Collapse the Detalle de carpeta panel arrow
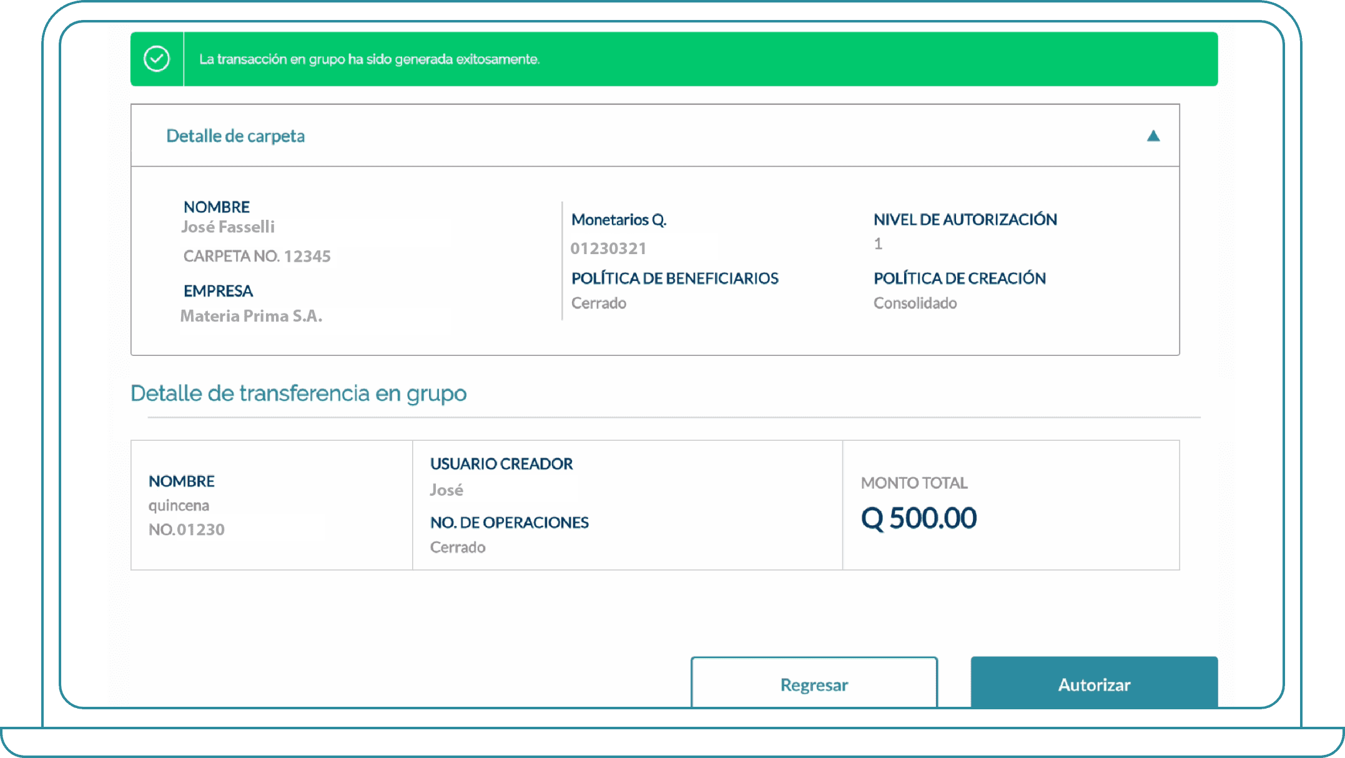Image resolution: width=1345 pixels, height=758 pixels. click(1153, 135)
